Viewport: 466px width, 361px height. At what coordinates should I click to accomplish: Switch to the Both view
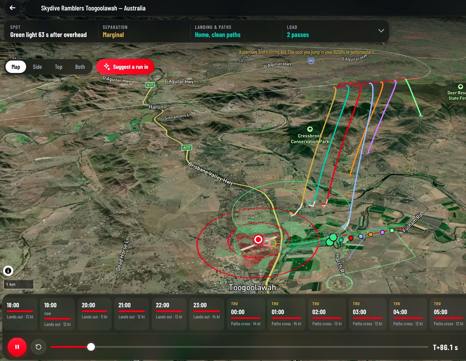80,67
